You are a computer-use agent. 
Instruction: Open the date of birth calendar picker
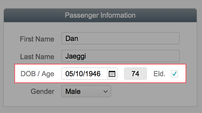coord(112,74)
